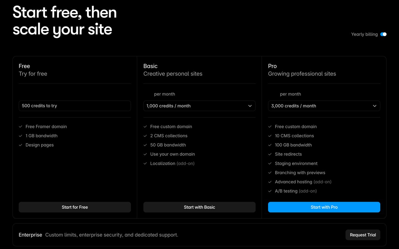Open the 1,000 credits / month dropdown
Image resolution: width=399 pixels, height=249 pixels.
pos(199,106)
